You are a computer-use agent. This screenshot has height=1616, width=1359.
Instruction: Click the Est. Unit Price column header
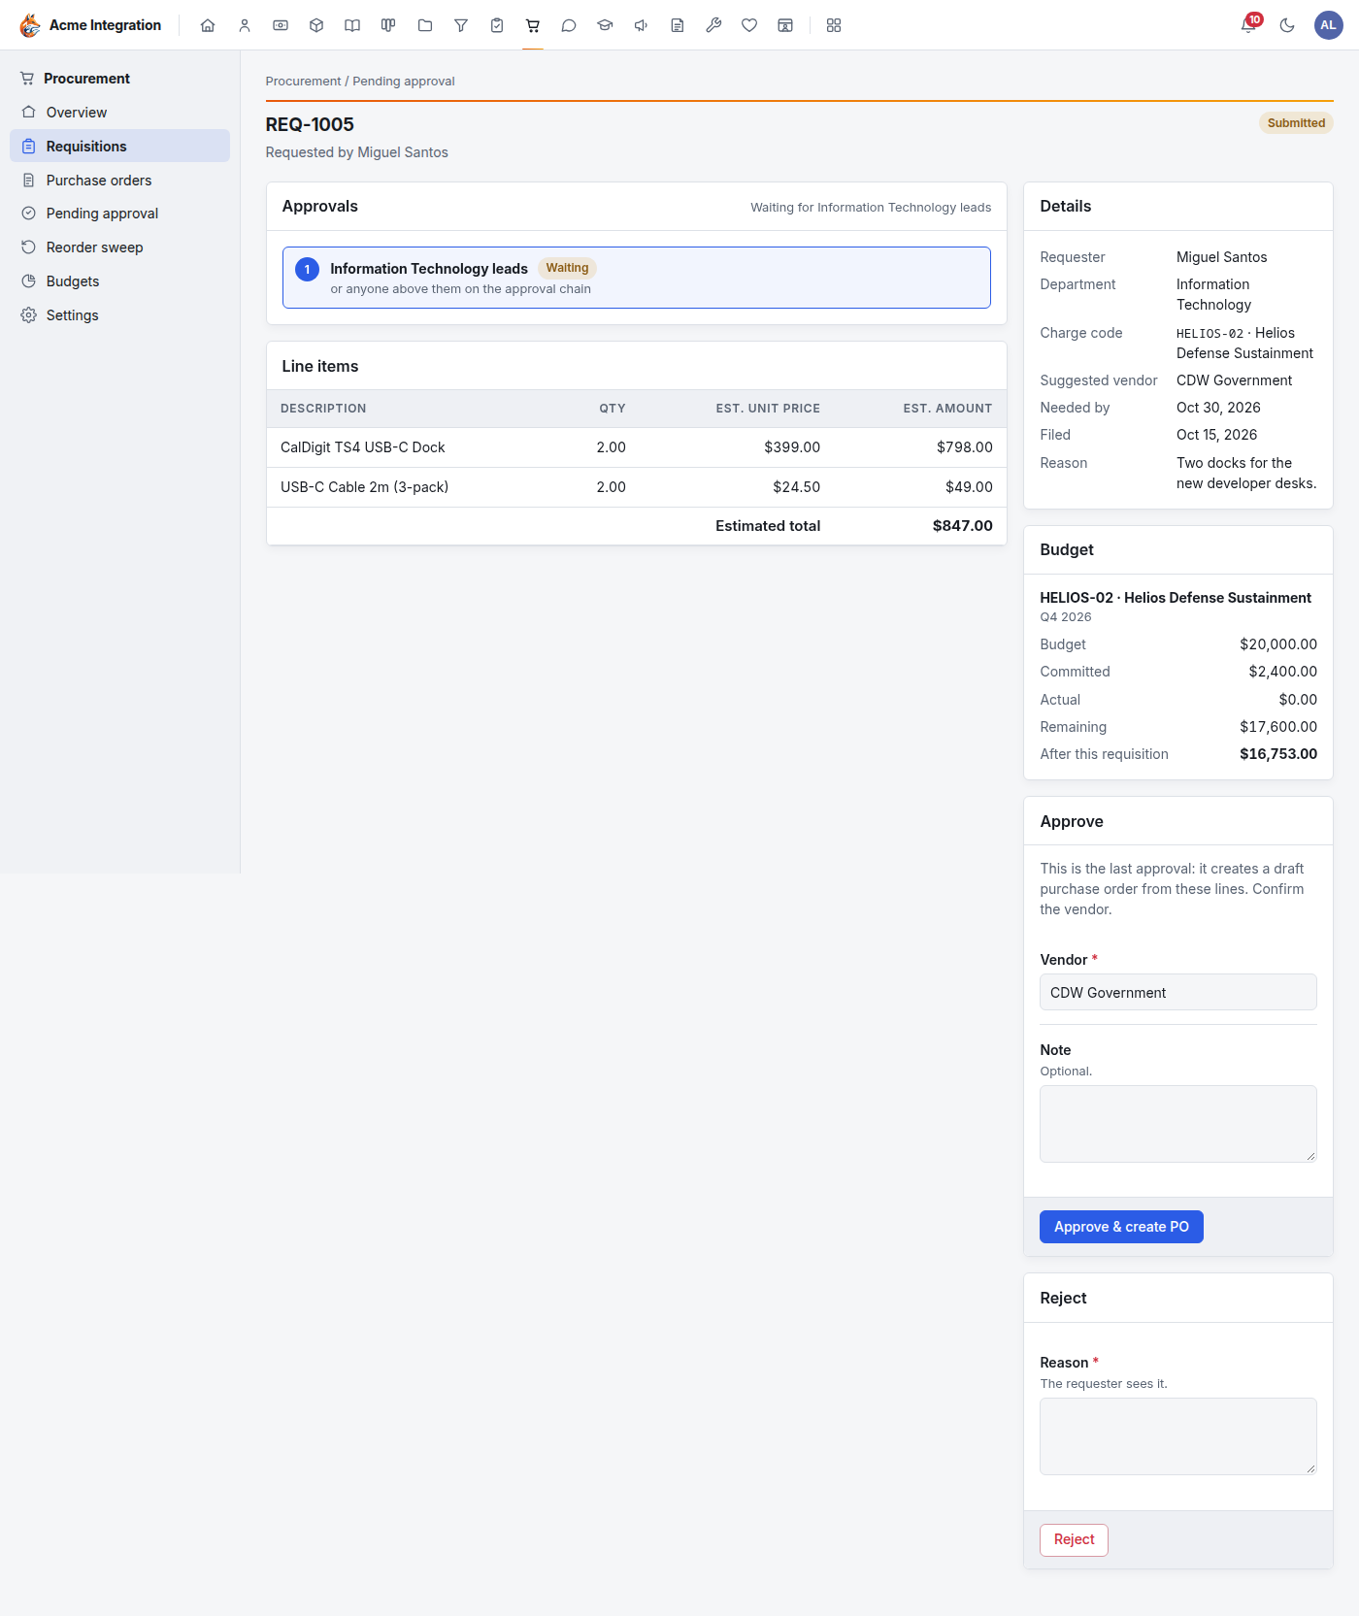click(768, 409)
